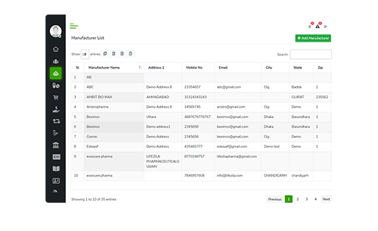Sort by the Mobile No column header

coord(198,67)
